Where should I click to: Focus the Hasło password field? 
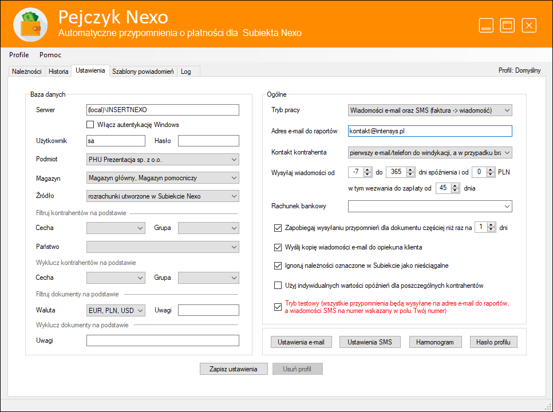(208, 141)
